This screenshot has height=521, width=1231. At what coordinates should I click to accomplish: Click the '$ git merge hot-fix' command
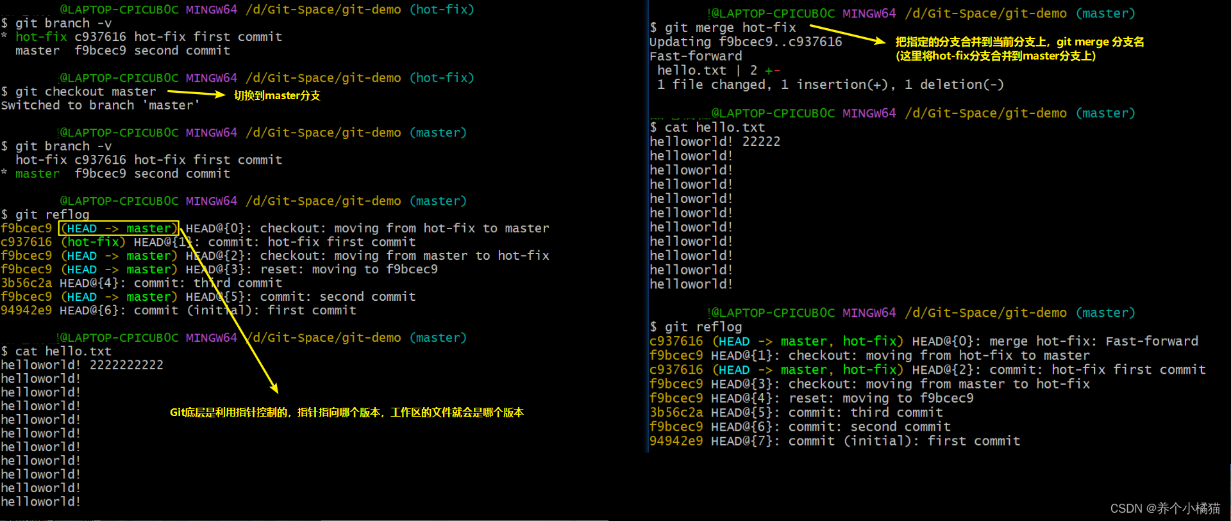point(723,28)
